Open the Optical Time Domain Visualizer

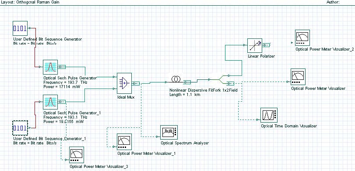point(269,115)
